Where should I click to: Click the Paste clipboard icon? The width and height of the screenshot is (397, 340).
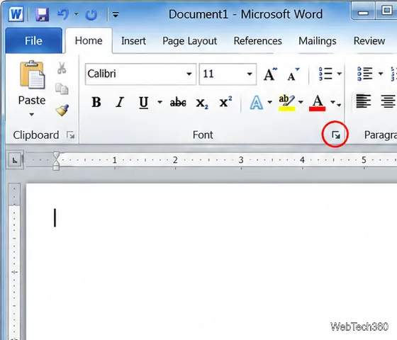[x=32, y=75]
